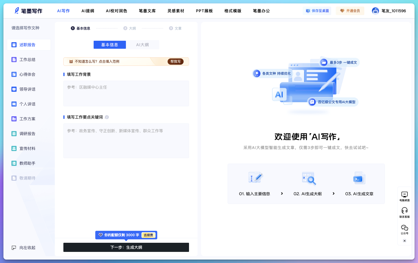
Task: Choose the 领导讲话 document type
Action: coord(14,89)
